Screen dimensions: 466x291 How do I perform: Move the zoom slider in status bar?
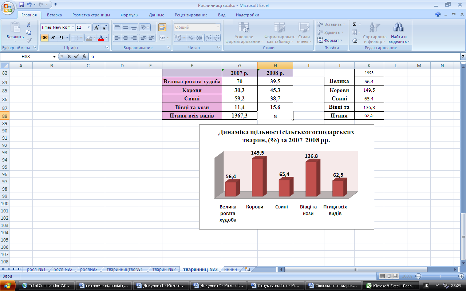(x=439, y=276)
